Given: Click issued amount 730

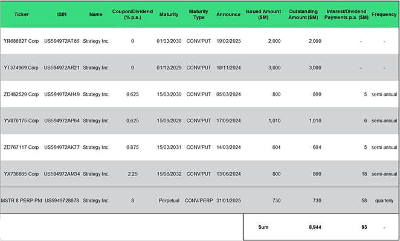Looking at the screenshot, I should (x=276, y=201).
